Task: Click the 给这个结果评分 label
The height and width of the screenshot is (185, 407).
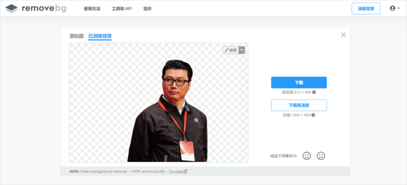Action: click(x=284, y=156)
